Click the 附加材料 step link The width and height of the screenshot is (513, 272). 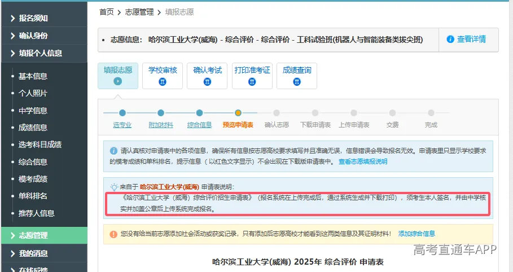(161, 125)
